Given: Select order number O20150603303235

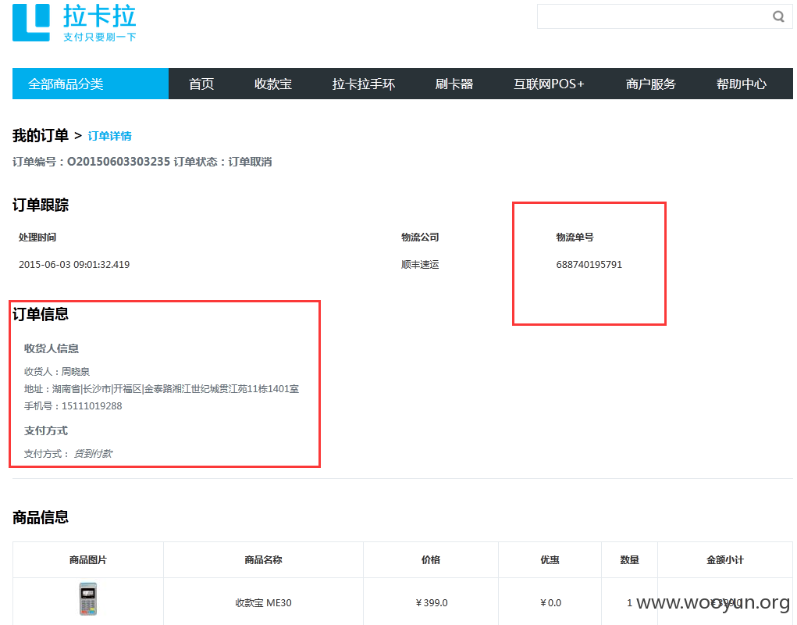Looking at the screenshot, I should 119,162.
